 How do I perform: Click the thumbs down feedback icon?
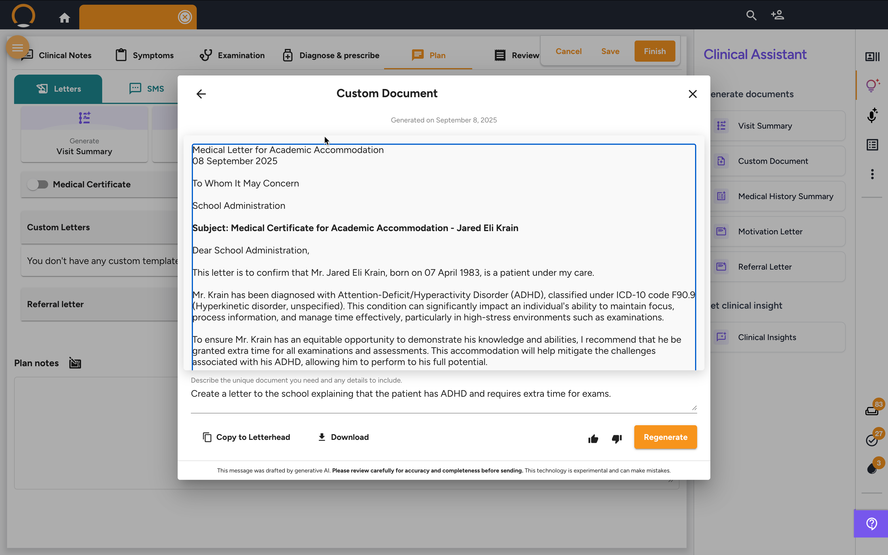617,439
